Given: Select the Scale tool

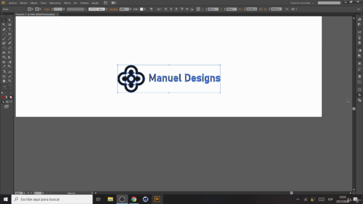Looking at the screenshot, I should pyautogui.click(x=10, y=48).
